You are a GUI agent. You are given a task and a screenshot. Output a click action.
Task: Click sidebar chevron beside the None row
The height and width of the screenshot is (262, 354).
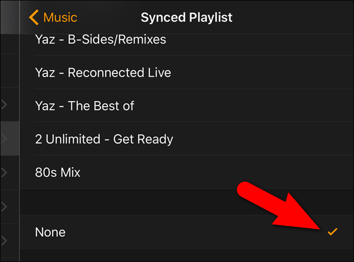pos(4,240)
